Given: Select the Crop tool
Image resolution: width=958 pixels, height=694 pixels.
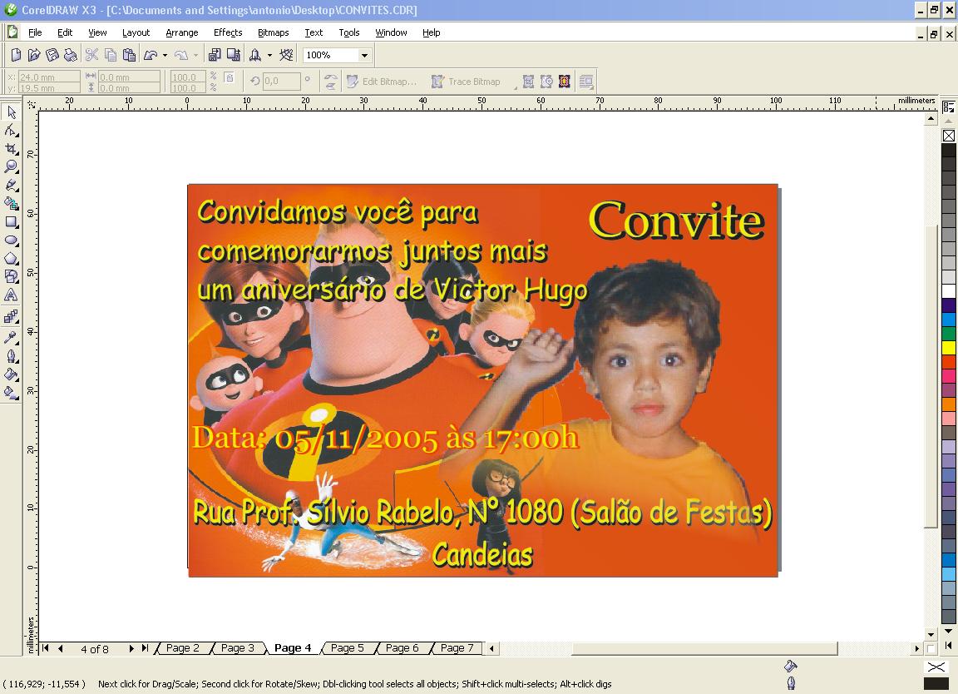Looking at the screenshot, I should click(x=12, y=148).
